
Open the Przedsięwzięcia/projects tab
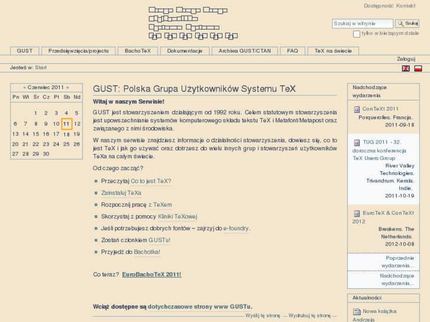click(x=79, y=51)
